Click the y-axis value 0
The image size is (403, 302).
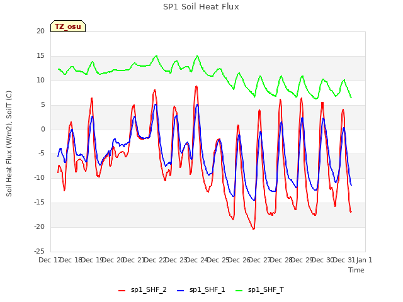coord(43,129)
